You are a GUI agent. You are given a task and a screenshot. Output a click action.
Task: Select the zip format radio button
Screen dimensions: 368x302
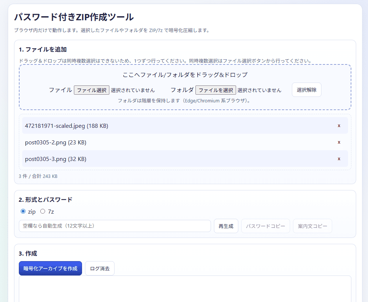click(23, 211)
